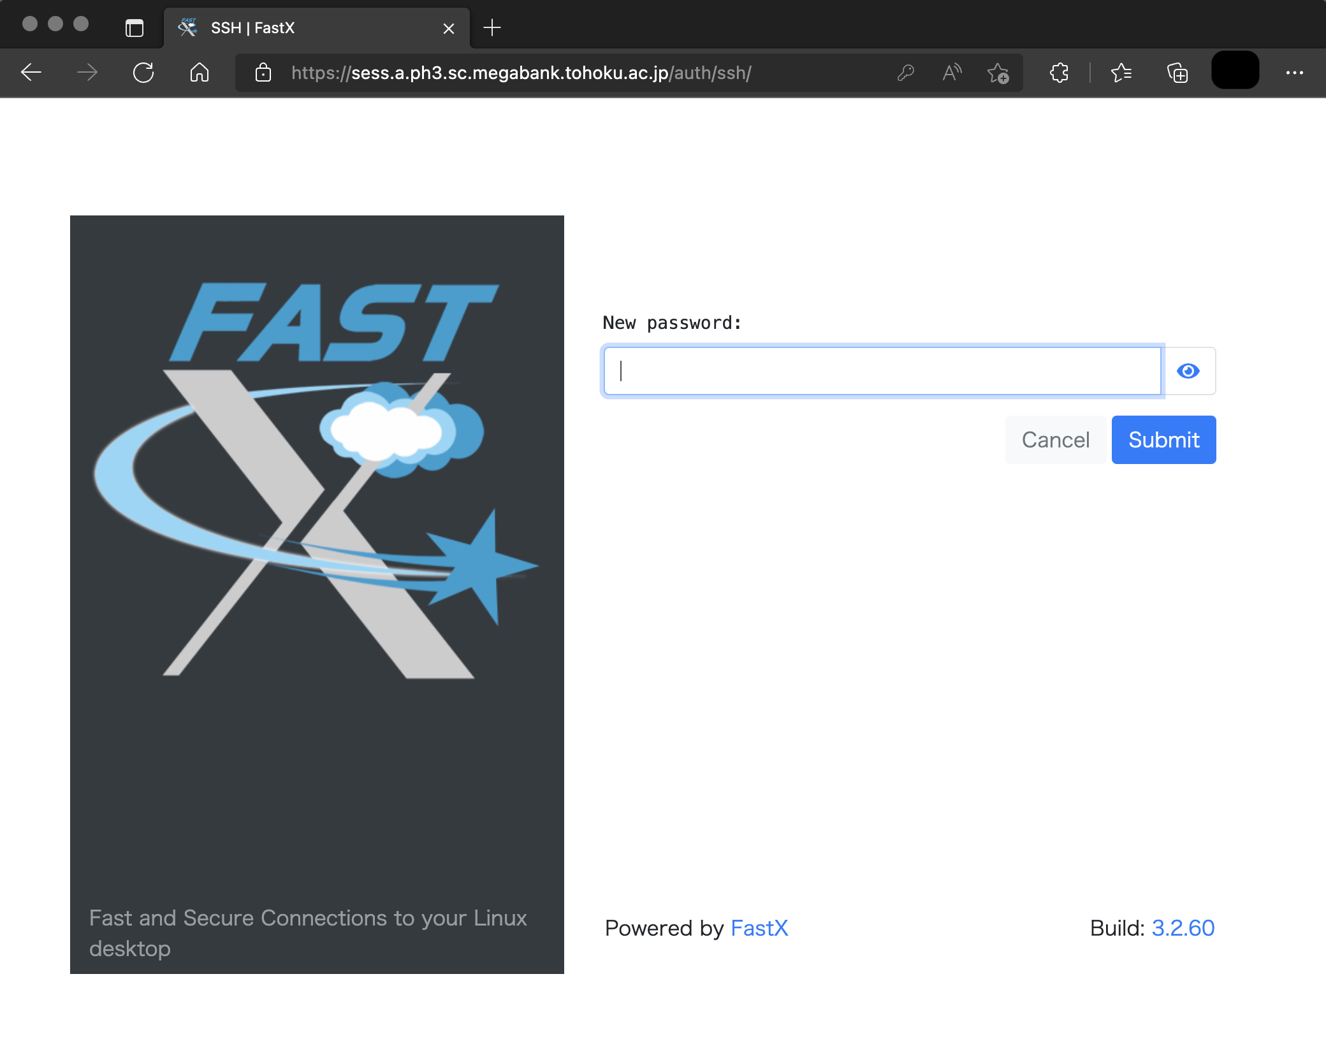This screenshot has width=1326, height=1039.
Task: Click the FastX logo image
Action: [317, 479]
